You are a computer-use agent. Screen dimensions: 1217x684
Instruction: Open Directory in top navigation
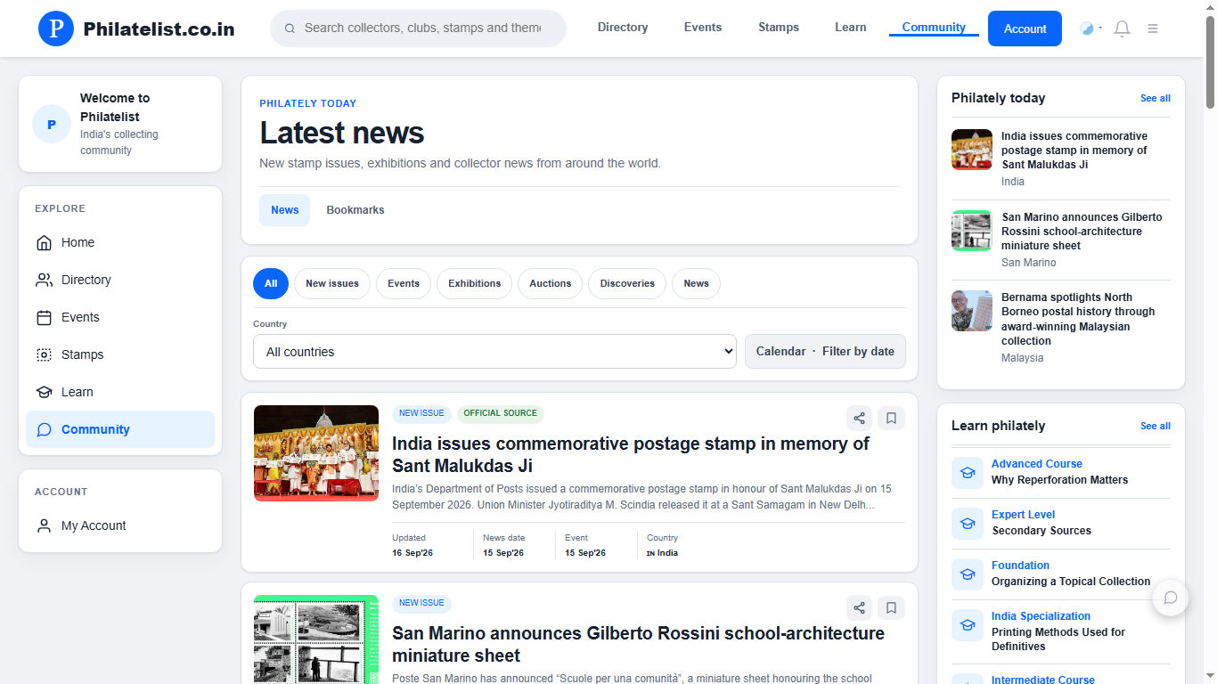(623, 28)
